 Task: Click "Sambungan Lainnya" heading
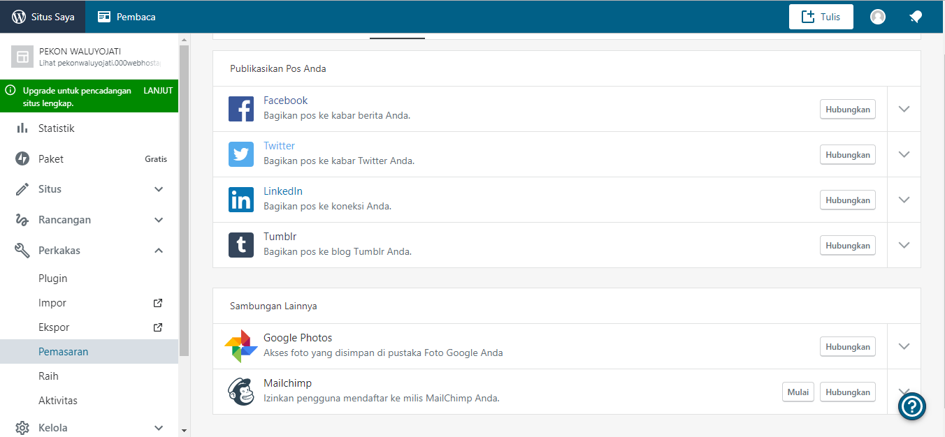(x=274, y=306)
